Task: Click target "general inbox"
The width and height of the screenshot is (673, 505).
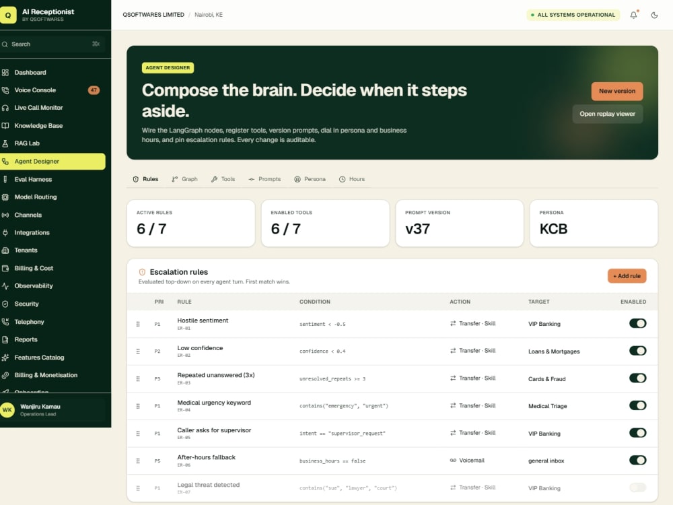Action: (546, 461)
